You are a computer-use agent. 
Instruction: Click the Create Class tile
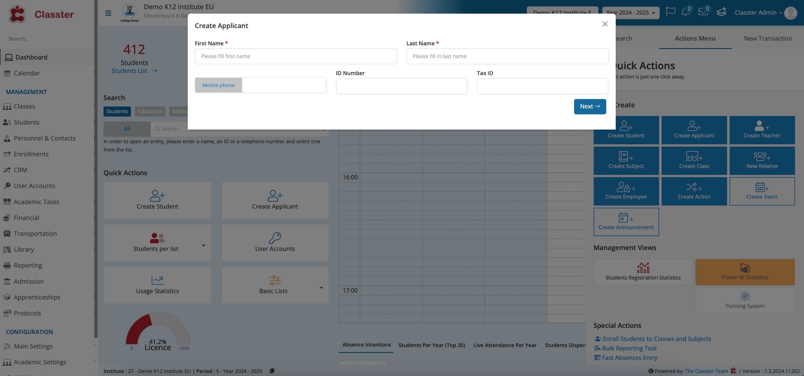[694, 160]
